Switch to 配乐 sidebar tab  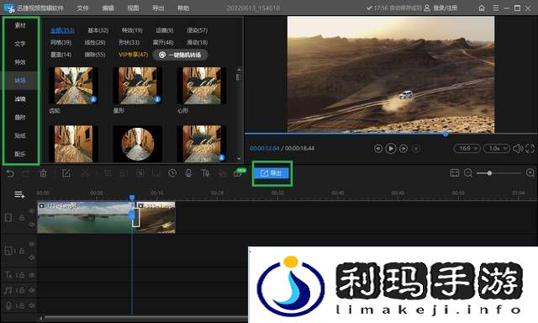point(20,154)
